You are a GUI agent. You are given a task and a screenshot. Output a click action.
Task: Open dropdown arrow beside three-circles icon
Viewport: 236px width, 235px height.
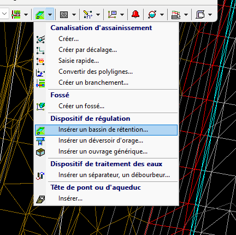[74, 15]
